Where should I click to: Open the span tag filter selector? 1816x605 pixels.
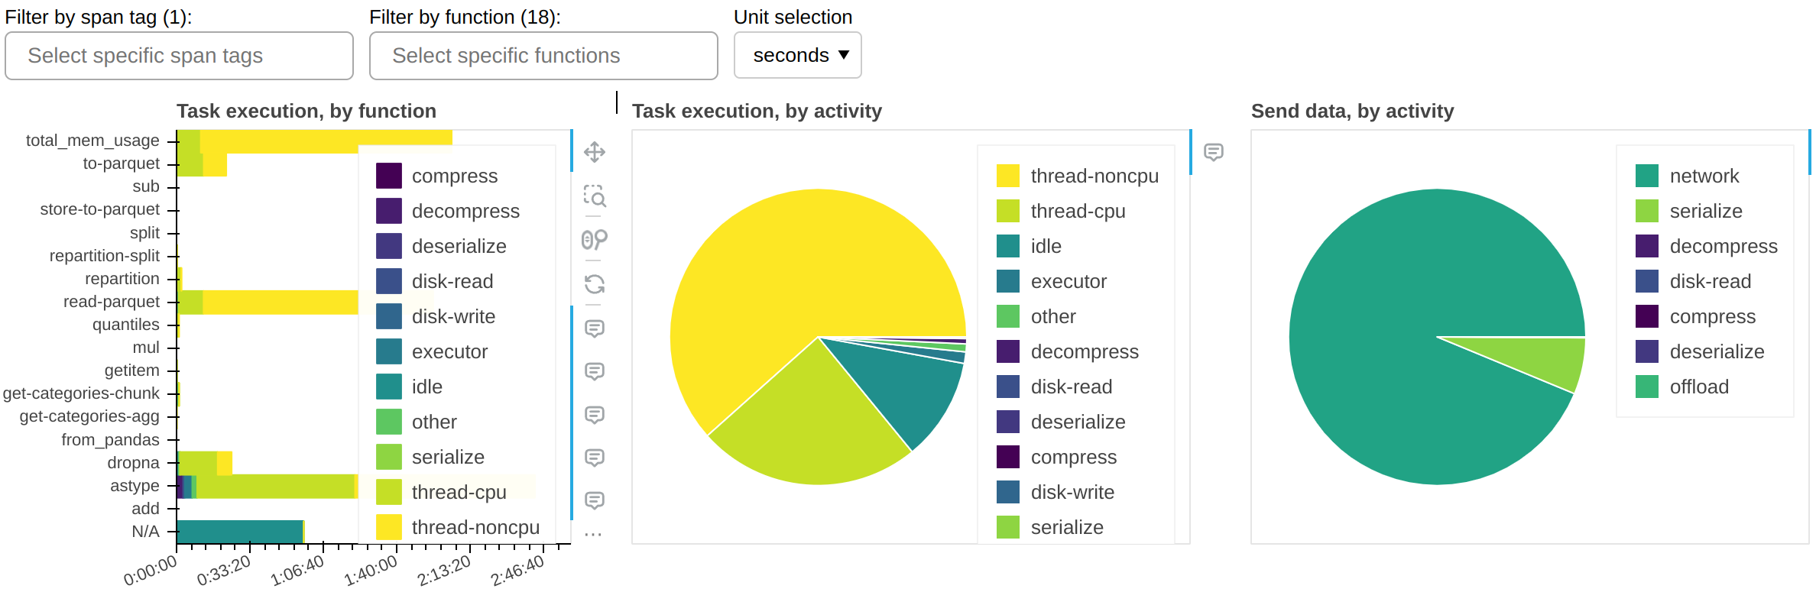pos(178,55)
